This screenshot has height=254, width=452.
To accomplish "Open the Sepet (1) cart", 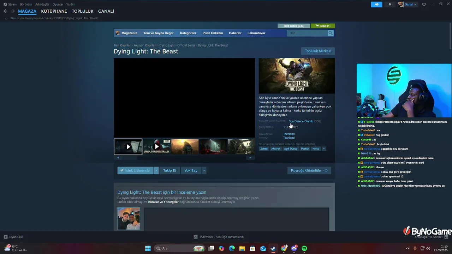I will pos(323,26).
